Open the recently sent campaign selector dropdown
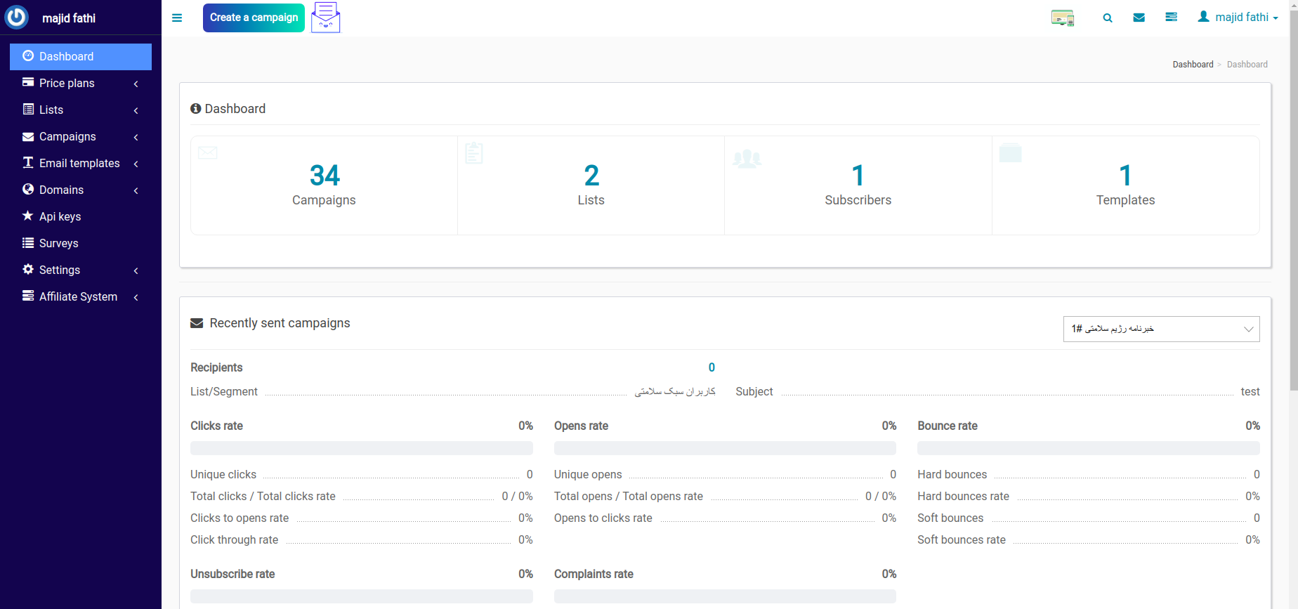The height and width of the screenshot is (609, 1298). [x=1161, y=329]
